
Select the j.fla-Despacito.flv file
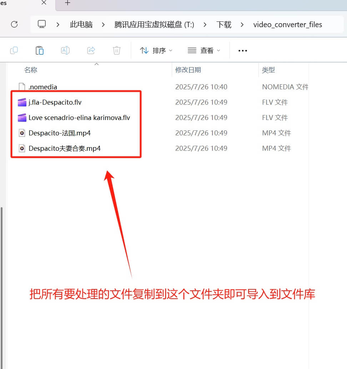[55, 103]
